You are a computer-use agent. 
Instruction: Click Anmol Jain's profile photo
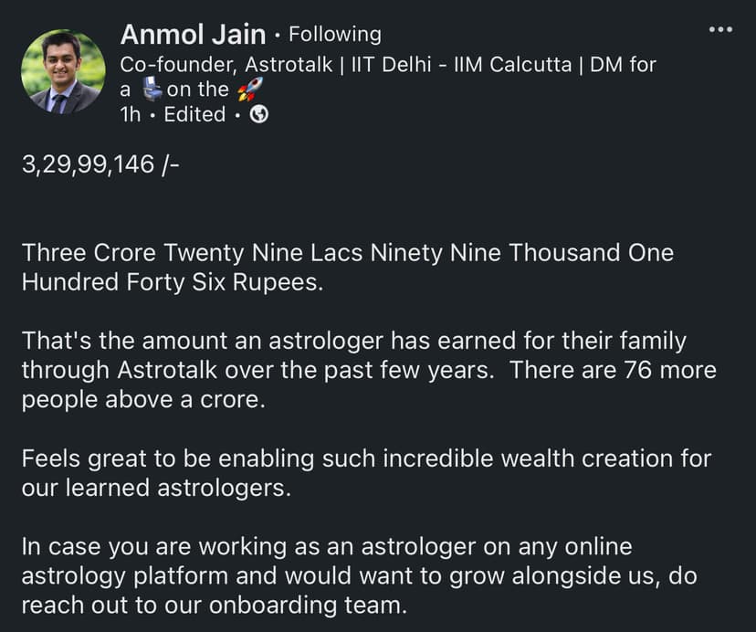coord(62,72)
